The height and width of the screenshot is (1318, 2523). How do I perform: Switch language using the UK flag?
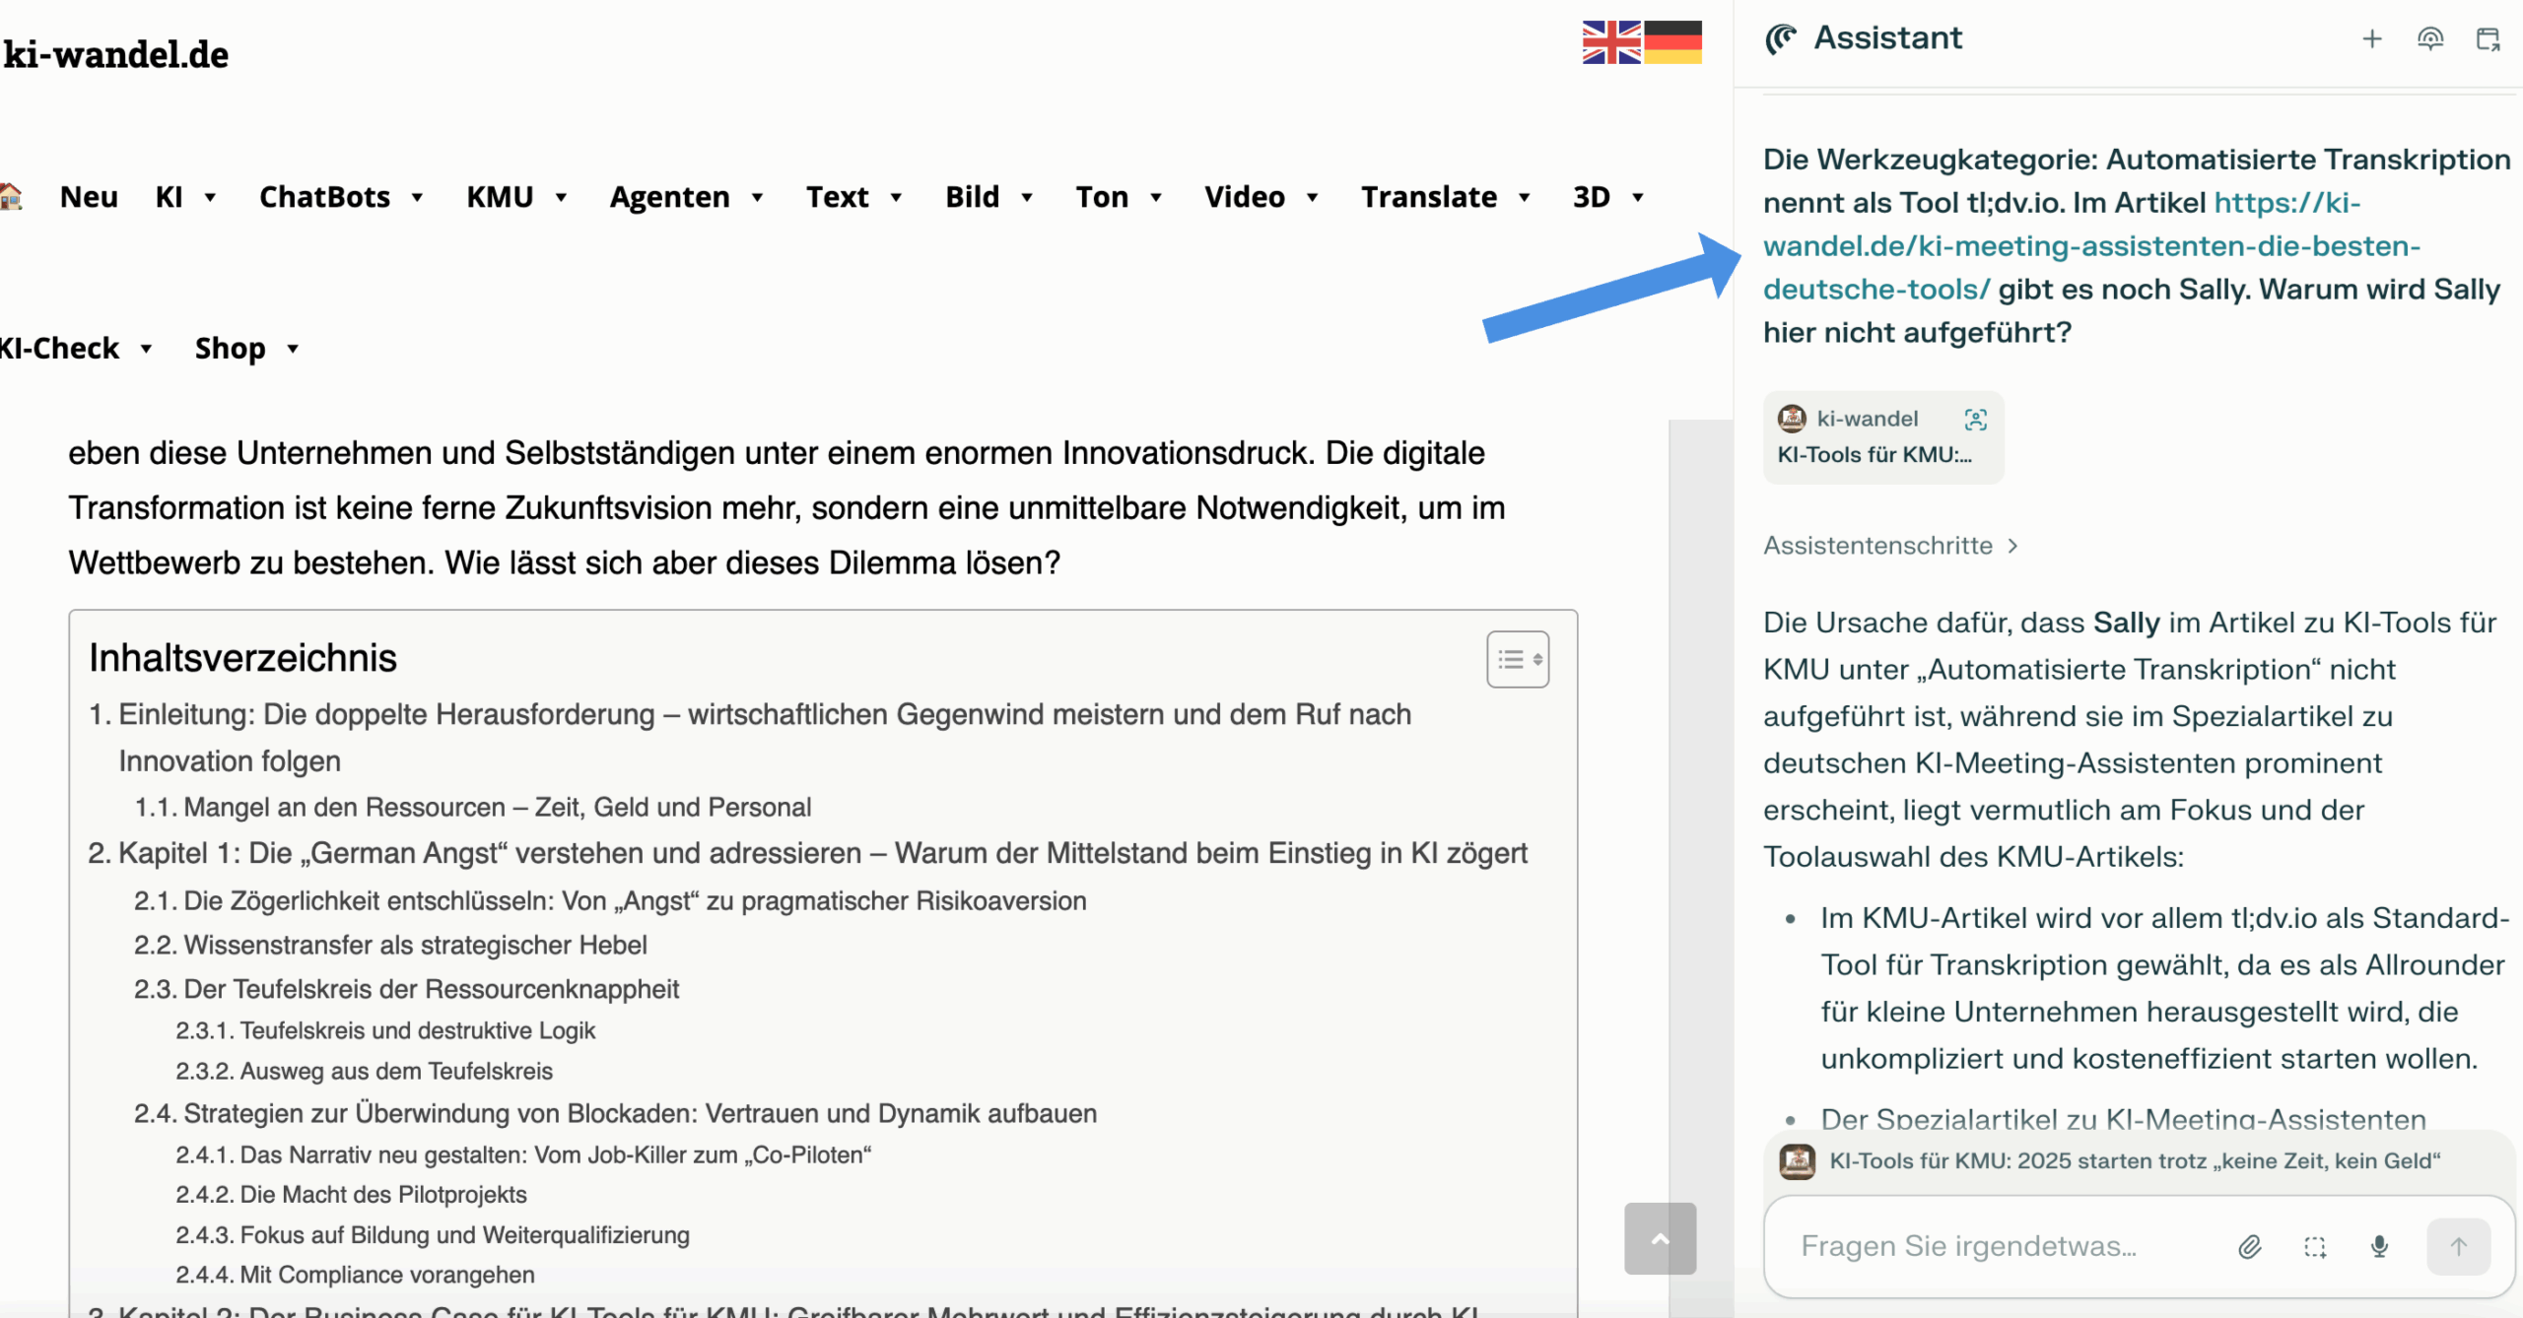coord(1611,42)
